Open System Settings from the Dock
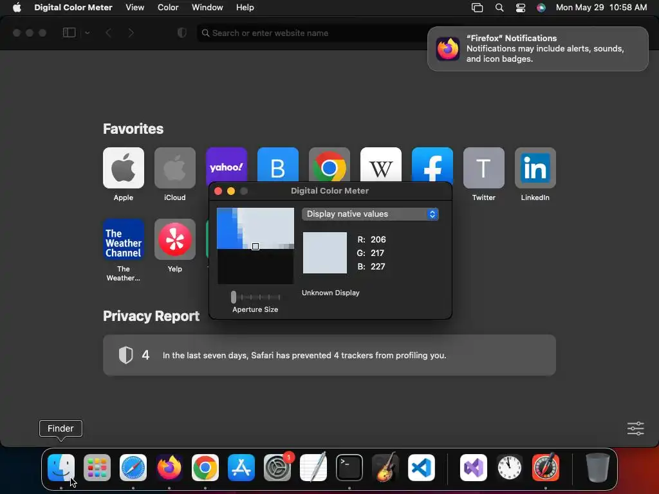This screenshot has width=659, height=494. (x=277, y=468)
